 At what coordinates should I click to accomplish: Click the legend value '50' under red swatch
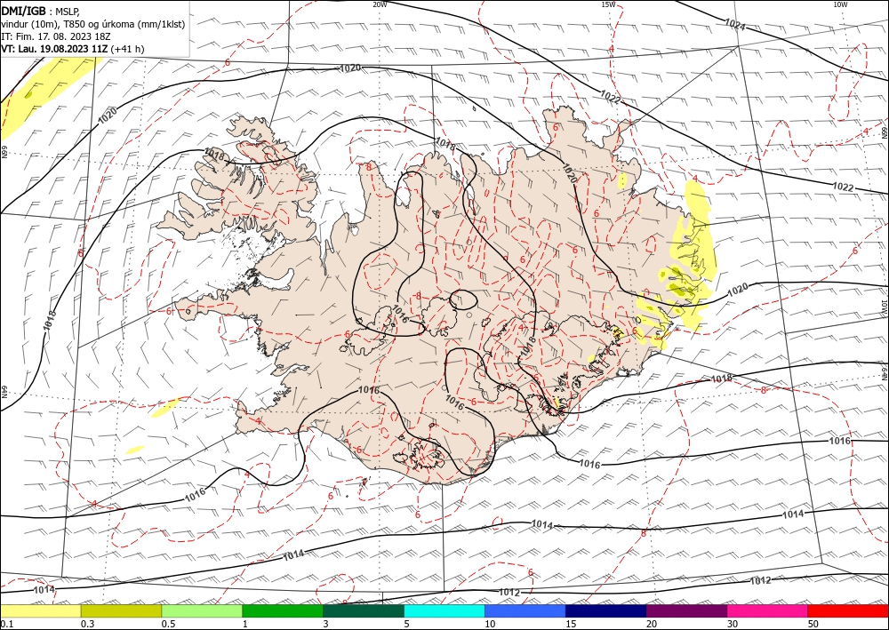click(x=813, y=624)
